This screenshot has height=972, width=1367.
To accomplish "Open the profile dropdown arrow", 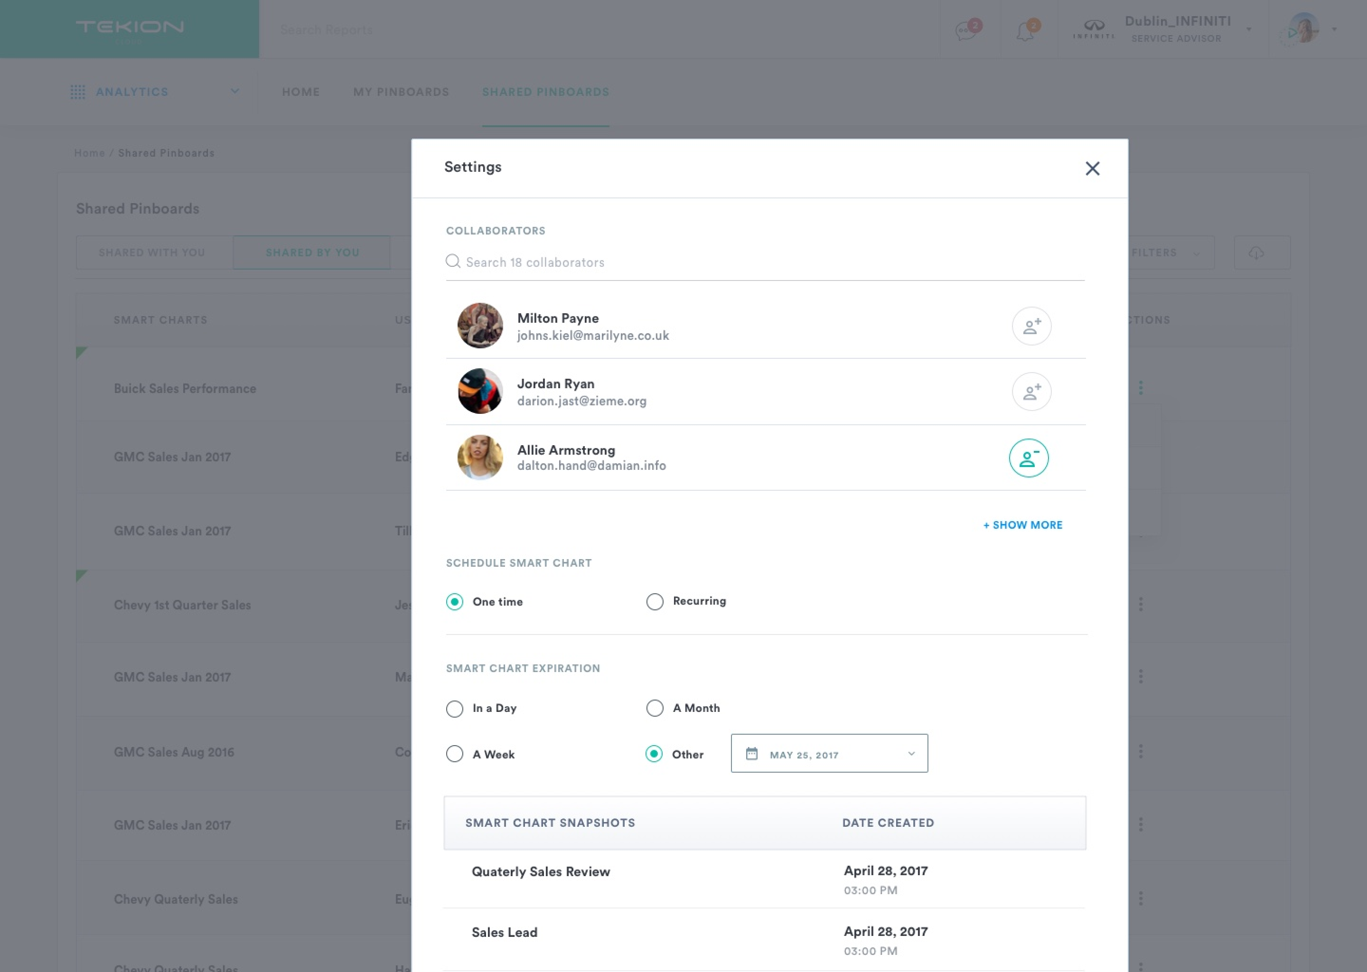I will pos(1334,29).
